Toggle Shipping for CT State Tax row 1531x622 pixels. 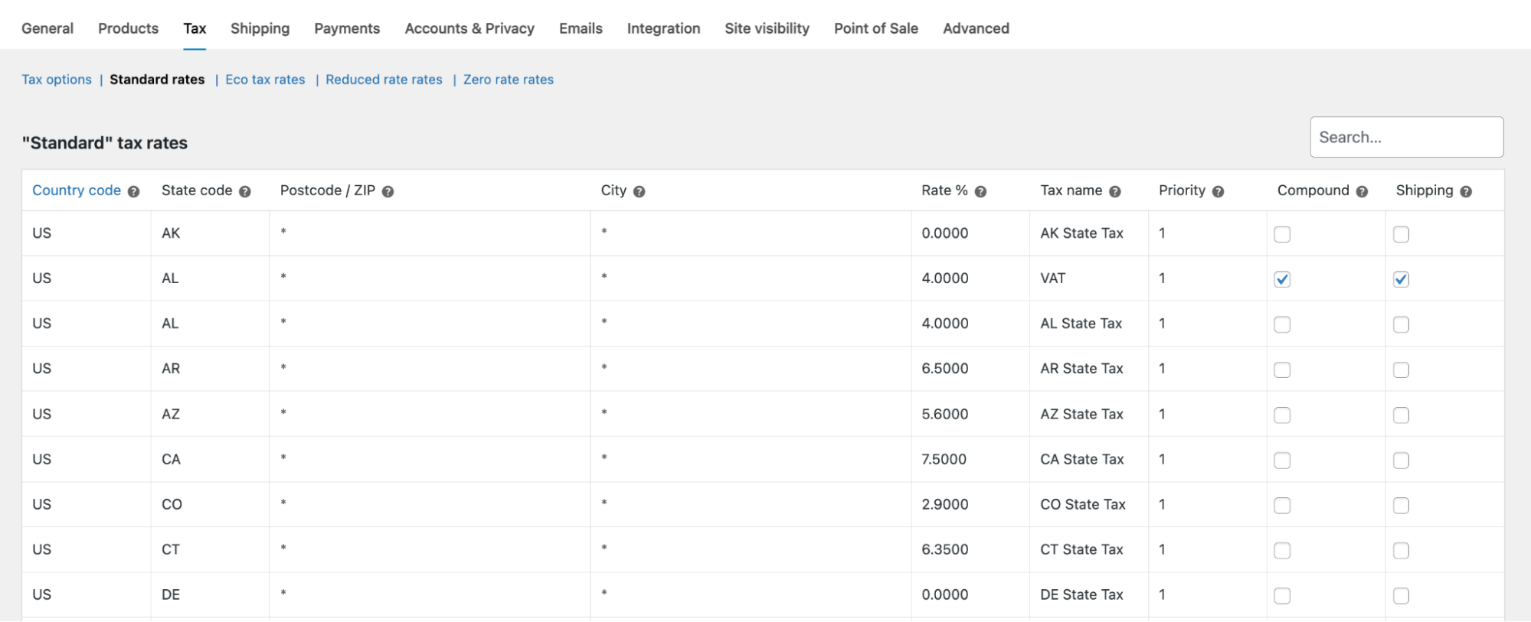(1401, 550)
